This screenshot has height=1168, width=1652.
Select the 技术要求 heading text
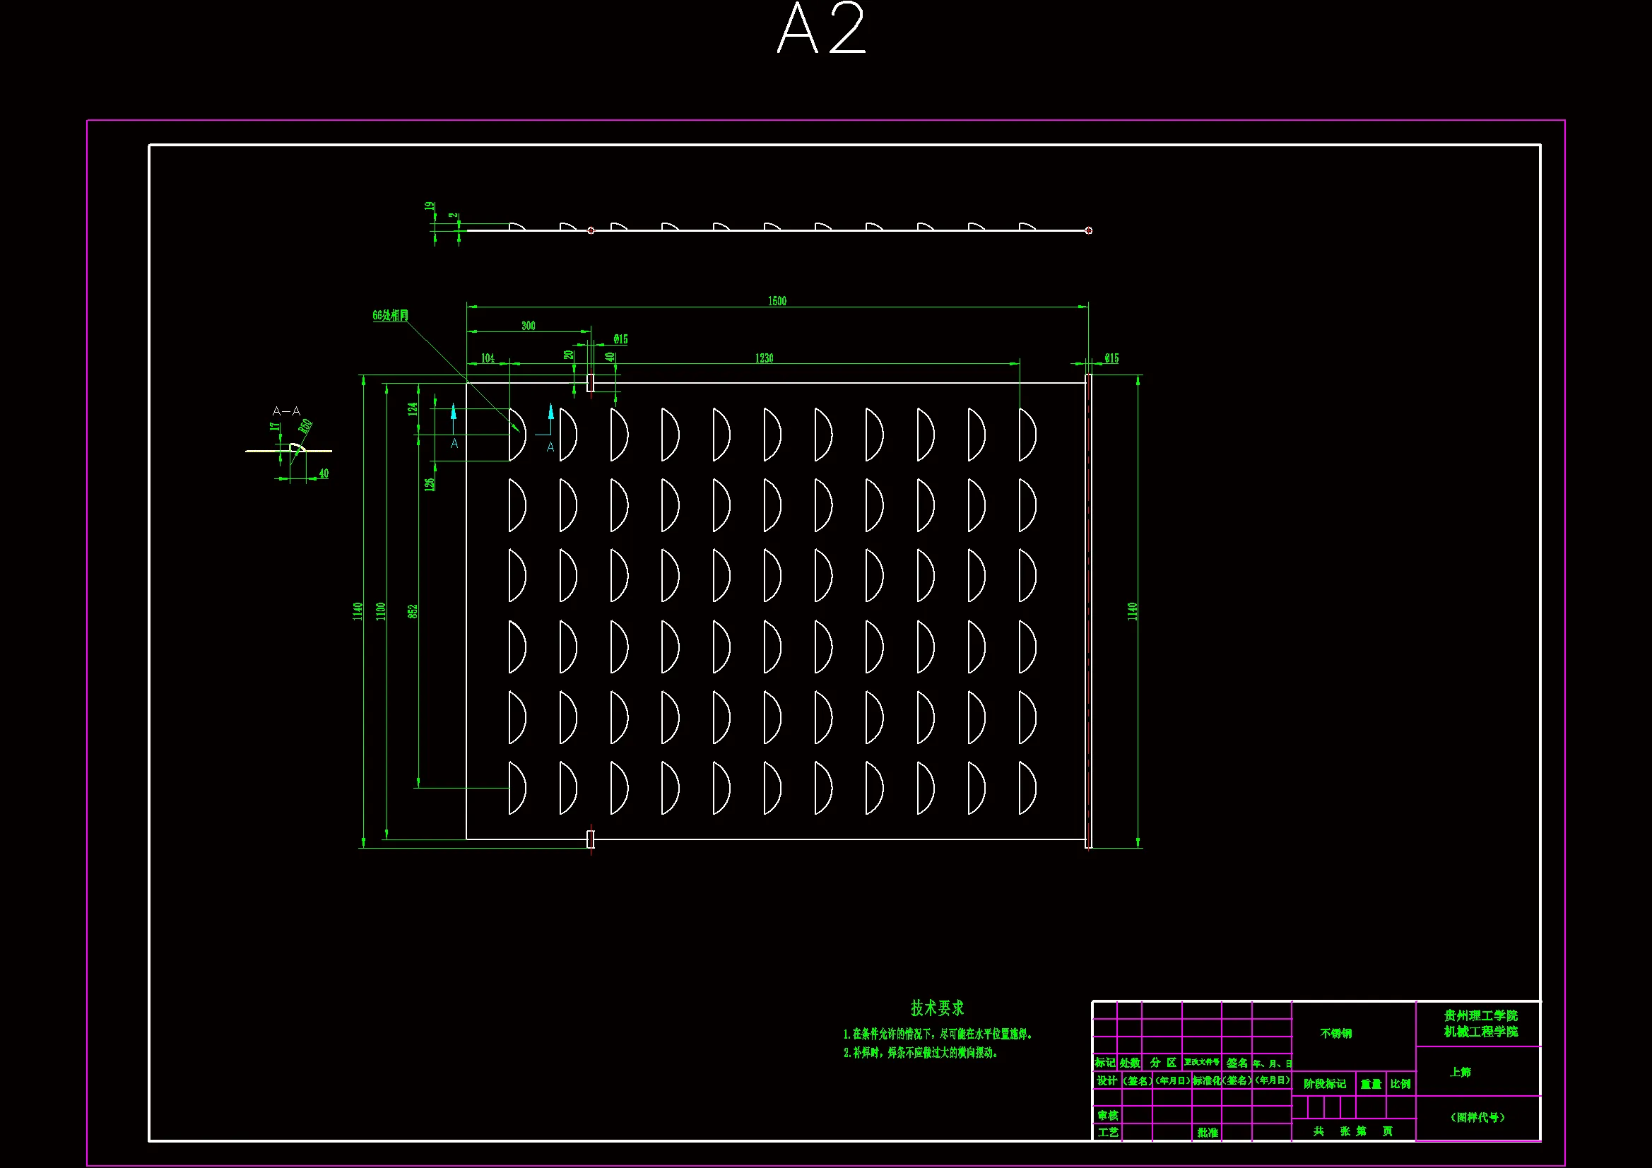click(937, 1008)
